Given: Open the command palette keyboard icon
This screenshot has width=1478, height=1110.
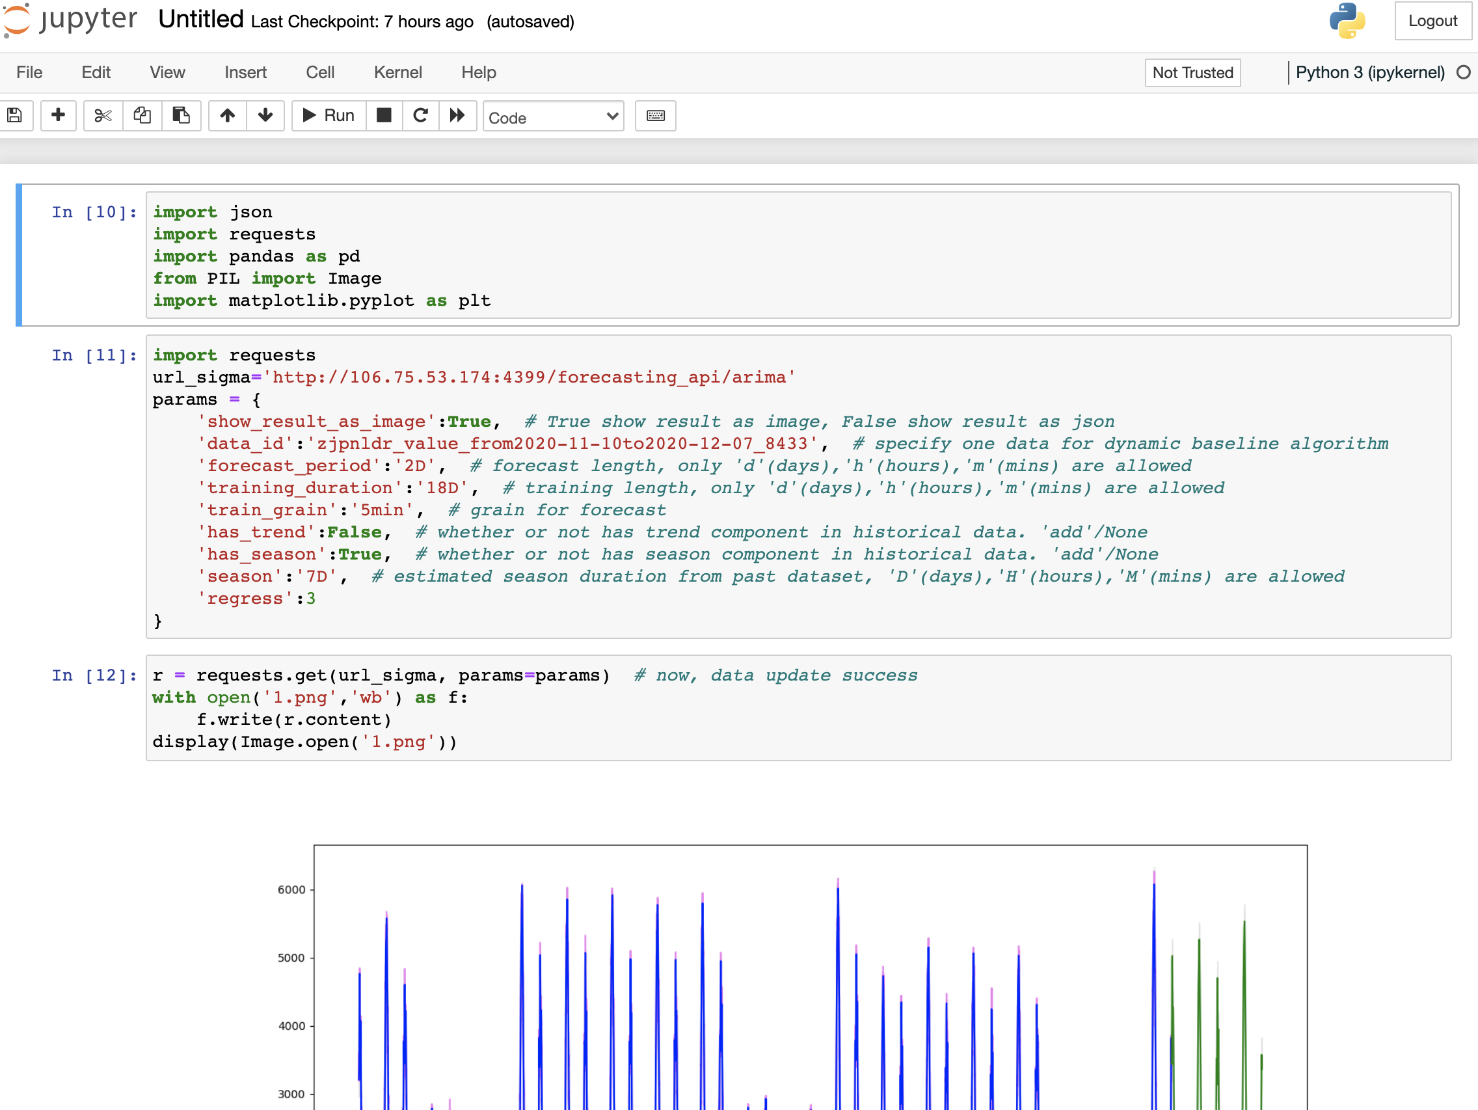Looking at the screenshot, I should click(656, 116).
